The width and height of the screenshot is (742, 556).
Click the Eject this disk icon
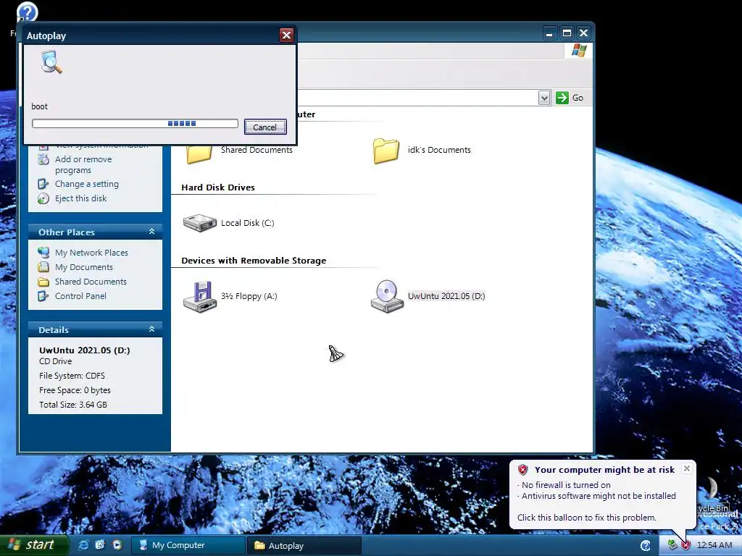43,198
